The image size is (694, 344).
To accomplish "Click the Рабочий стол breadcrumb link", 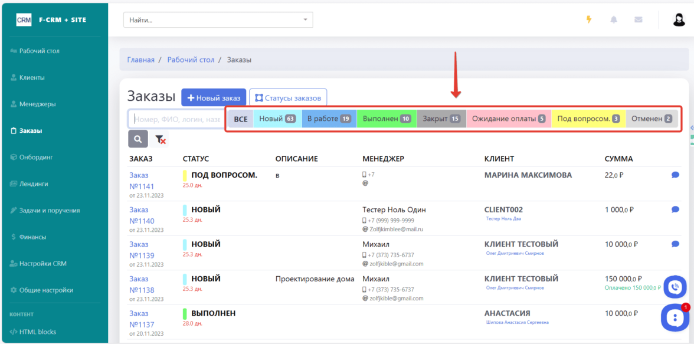I will point(191,60).
